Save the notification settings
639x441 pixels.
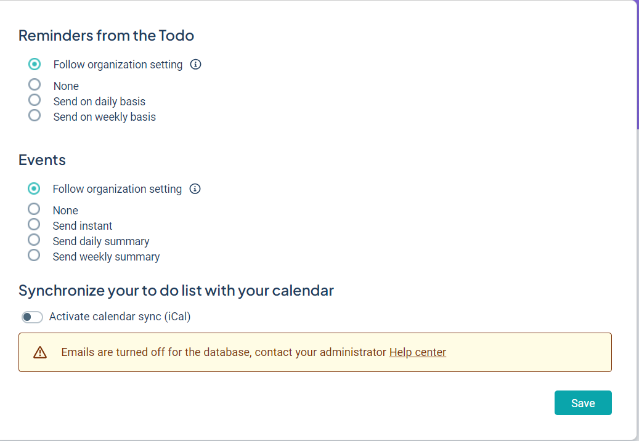click(x=583, y=403)
